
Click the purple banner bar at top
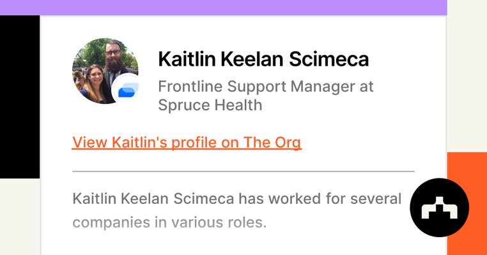click(x=223, y=7)
